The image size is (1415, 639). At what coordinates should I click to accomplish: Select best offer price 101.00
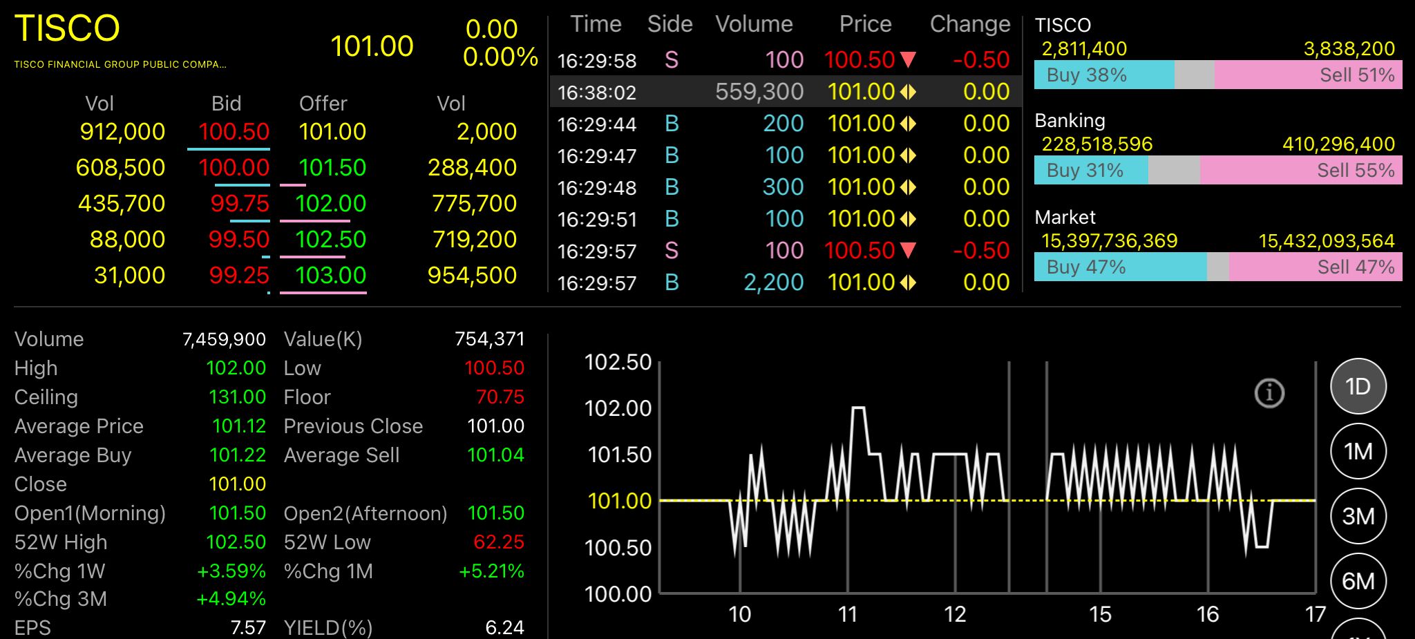pos(332,131)
